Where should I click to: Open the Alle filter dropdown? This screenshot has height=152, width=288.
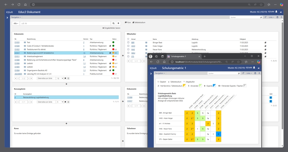16,23
